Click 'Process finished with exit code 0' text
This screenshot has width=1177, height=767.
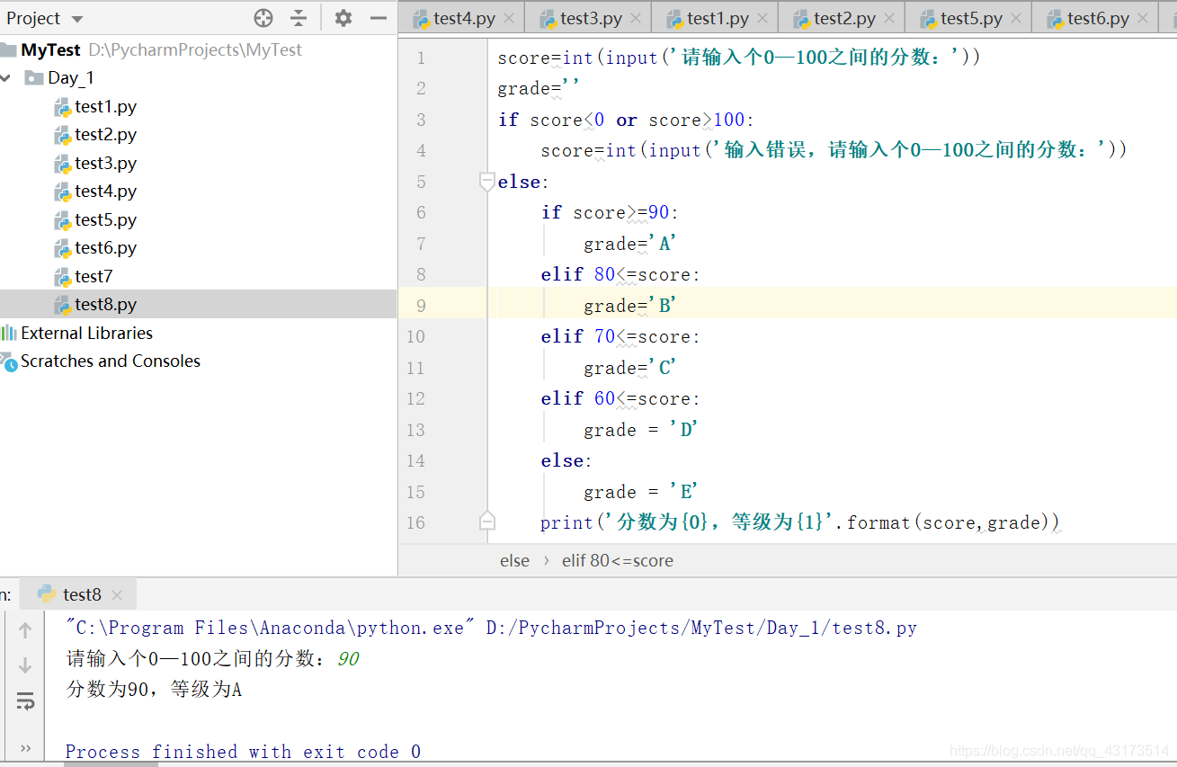coord(243,752)
